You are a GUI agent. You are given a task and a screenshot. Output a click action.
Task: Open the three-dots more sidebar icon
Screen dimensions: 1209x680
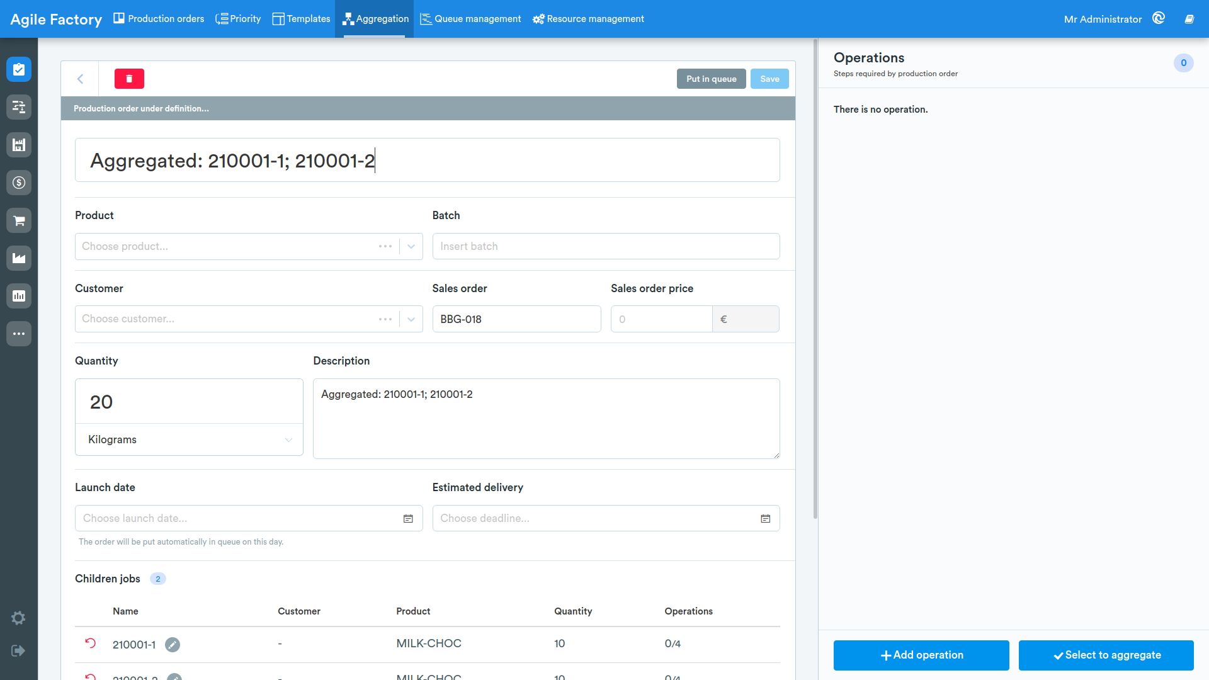coord(19,334)
